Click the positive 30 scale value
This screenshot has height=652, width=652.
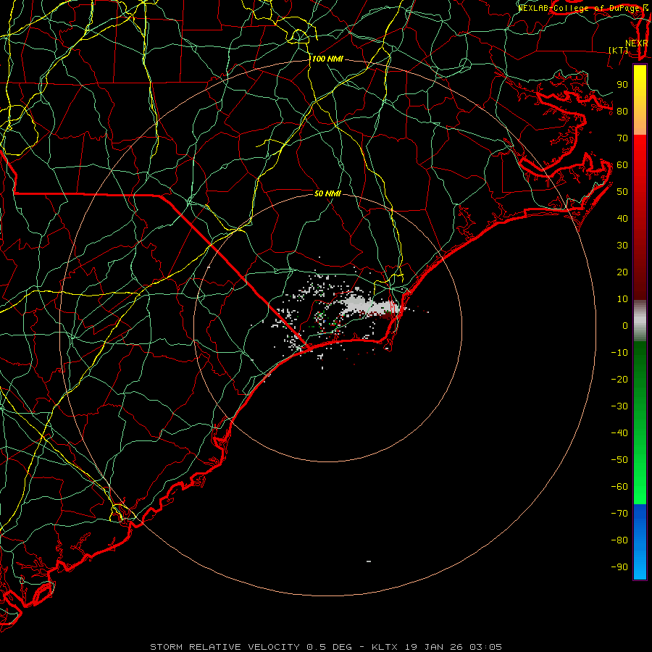tap(622, 246)
